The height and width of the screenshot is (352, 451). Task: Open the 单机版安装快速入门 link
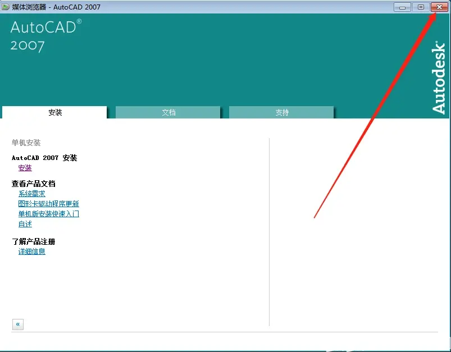[x=49, y=214]
